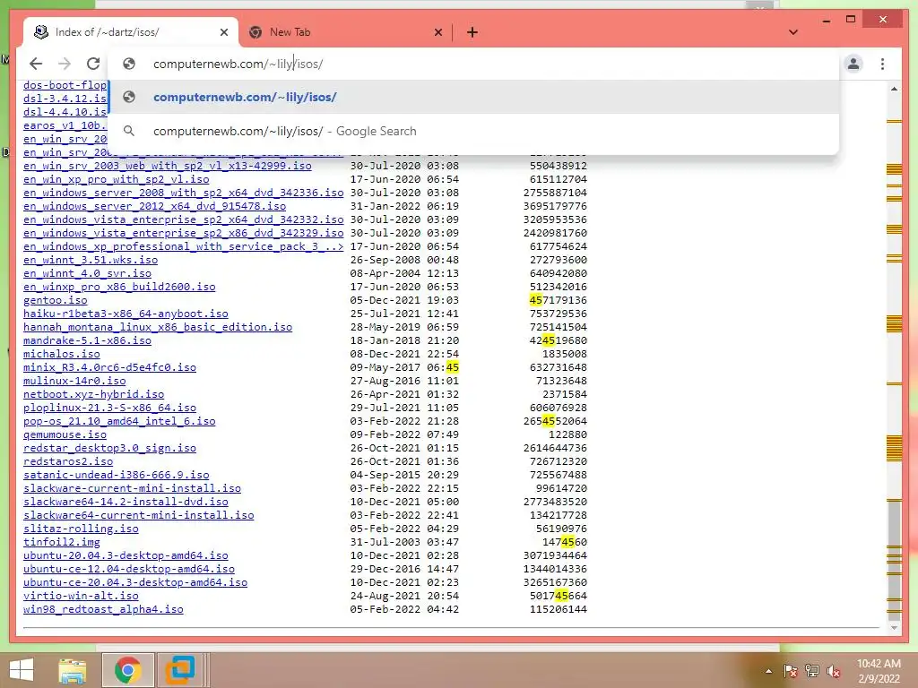The width and height of the screenshot is (918, 688).
Task: Open the virtio-win-alt.iso link
Action: (x=81, y=596)
